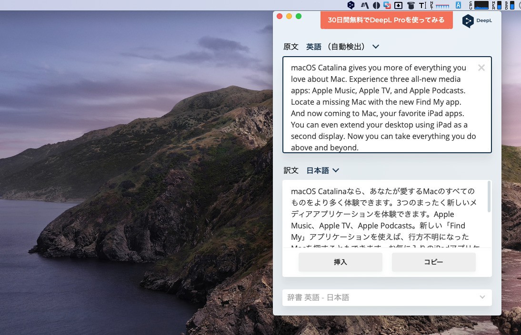Click the text cursor TI menu bar icon

pos(422,5)
